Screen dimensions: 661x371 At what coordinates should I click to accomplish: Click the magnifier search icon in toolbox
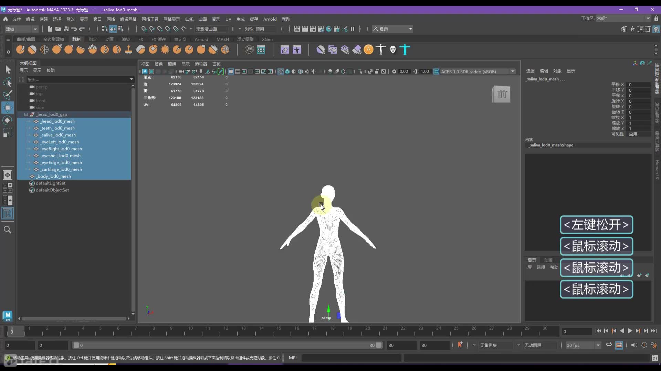pyautogui.click(x=8, y=230)
